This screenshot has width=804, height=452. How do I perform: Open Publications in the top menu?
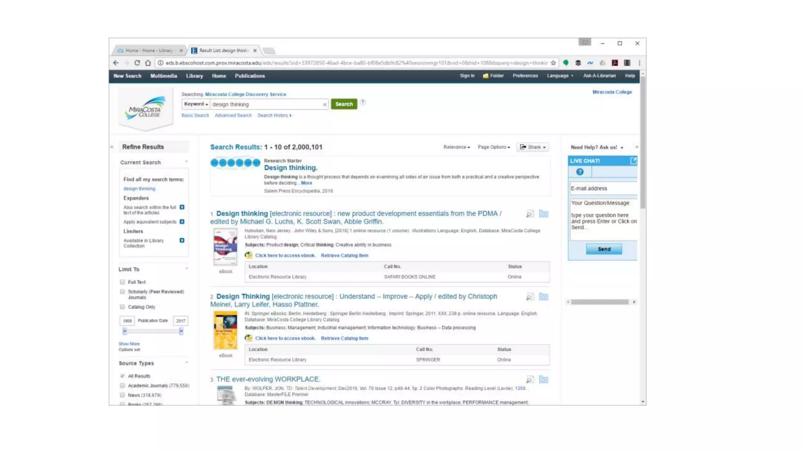coord(250,76)
